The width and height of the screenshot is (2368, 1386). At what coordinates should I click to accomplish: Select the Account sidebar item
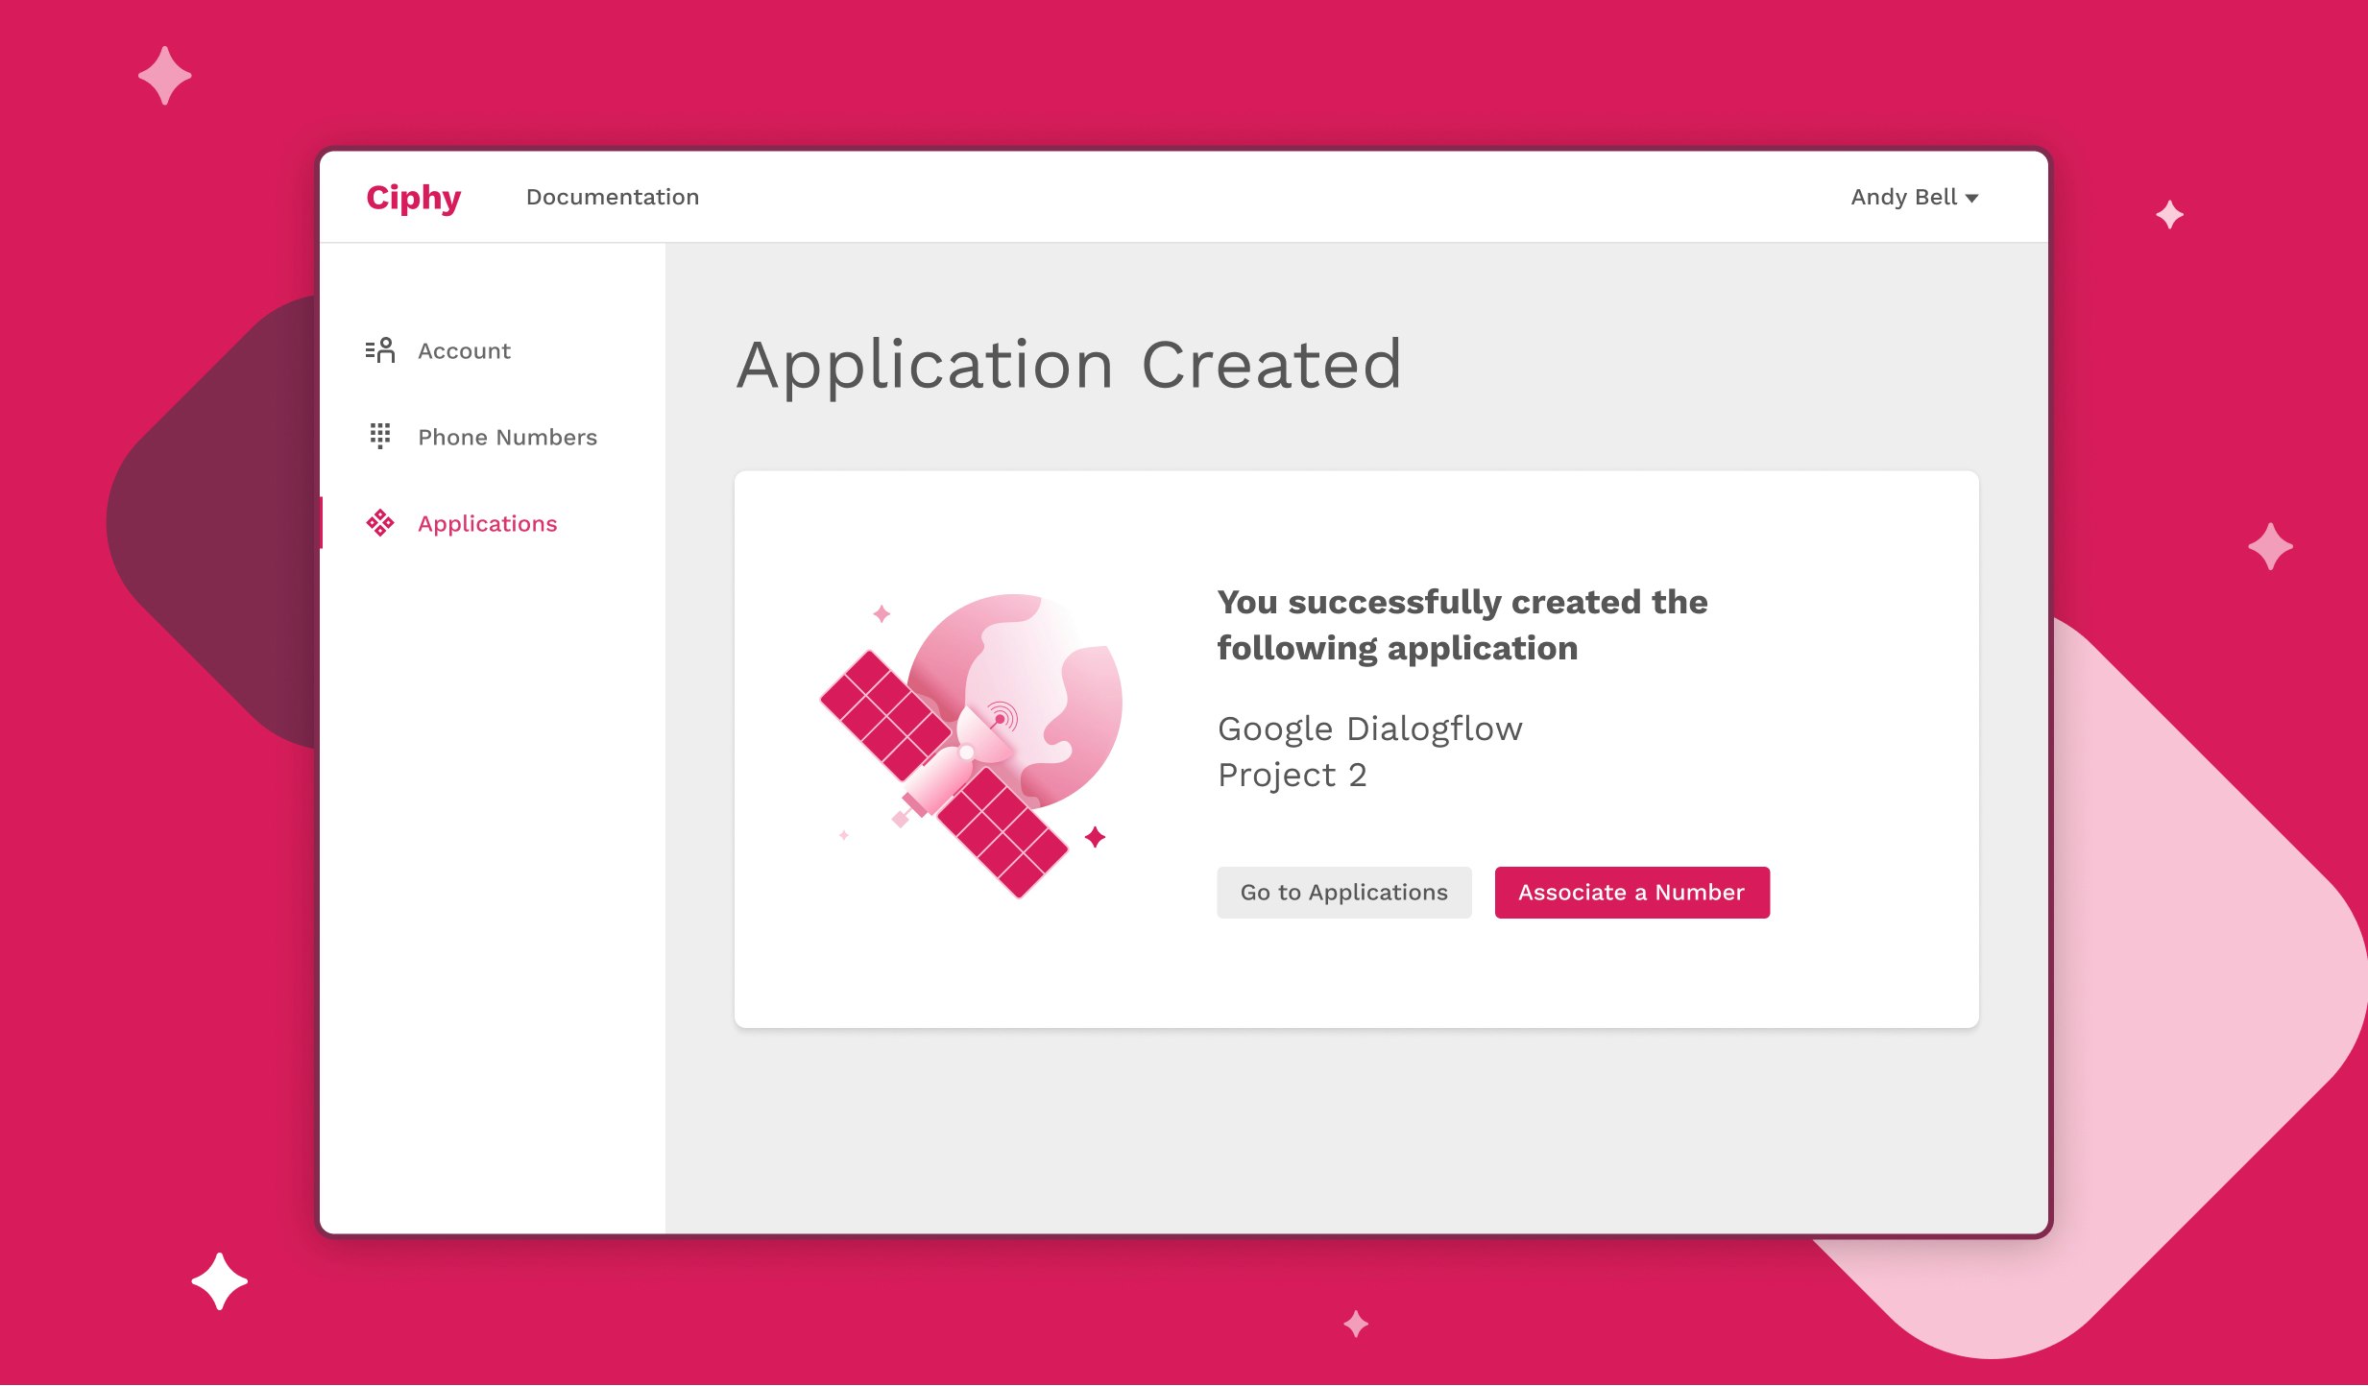coord(463,351)
